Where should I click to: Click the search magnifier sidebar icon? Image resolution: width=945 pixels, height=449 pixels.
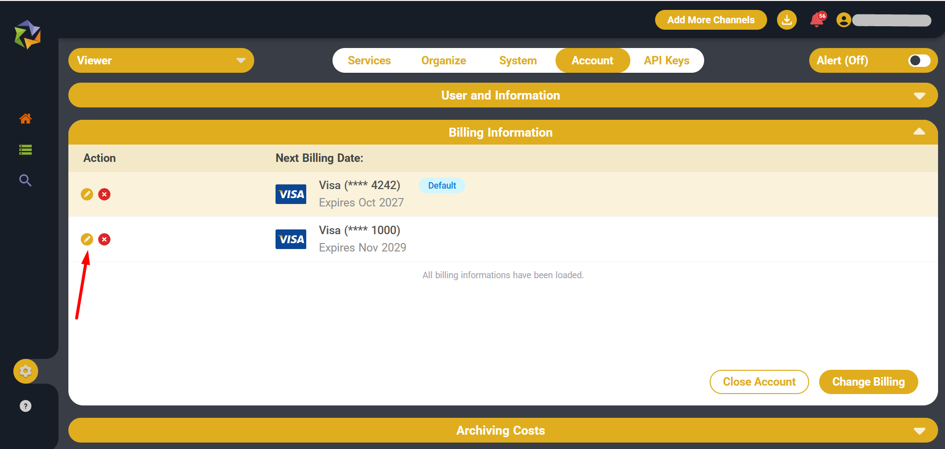[x=25, y=180]
